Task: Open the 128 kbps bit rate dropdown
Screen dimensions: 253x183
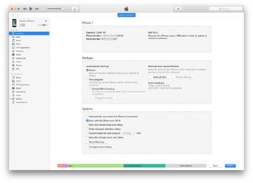Action: click(129, 133)
